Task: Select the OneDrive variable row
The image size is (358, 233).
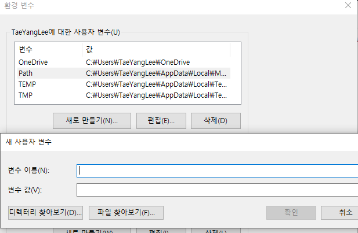Action: (124, 62)
